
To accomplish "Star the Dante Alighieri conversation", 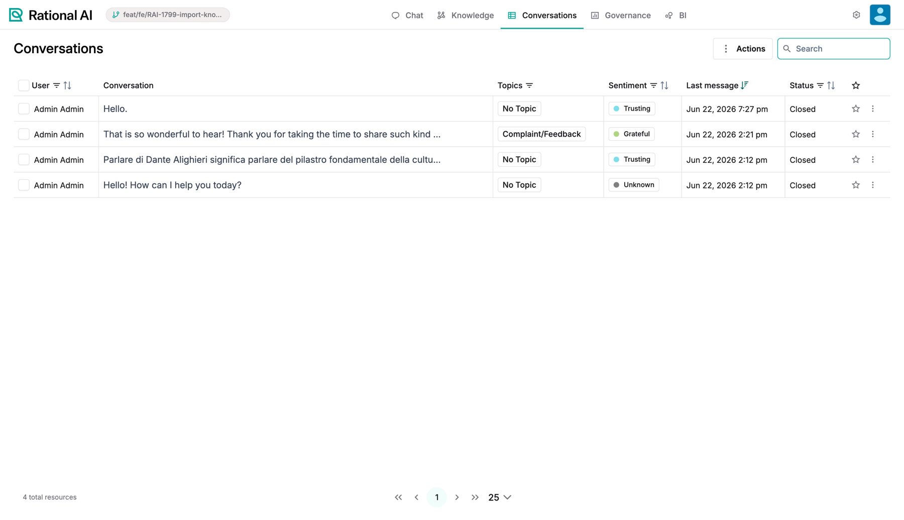I will [x=856, y=159].
